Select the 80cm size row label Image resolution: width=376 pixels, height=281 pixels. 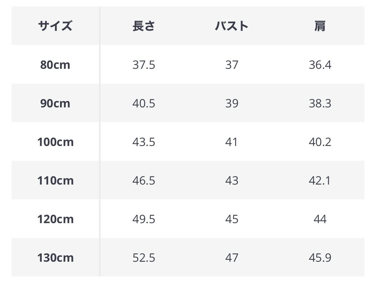(55, 65)
